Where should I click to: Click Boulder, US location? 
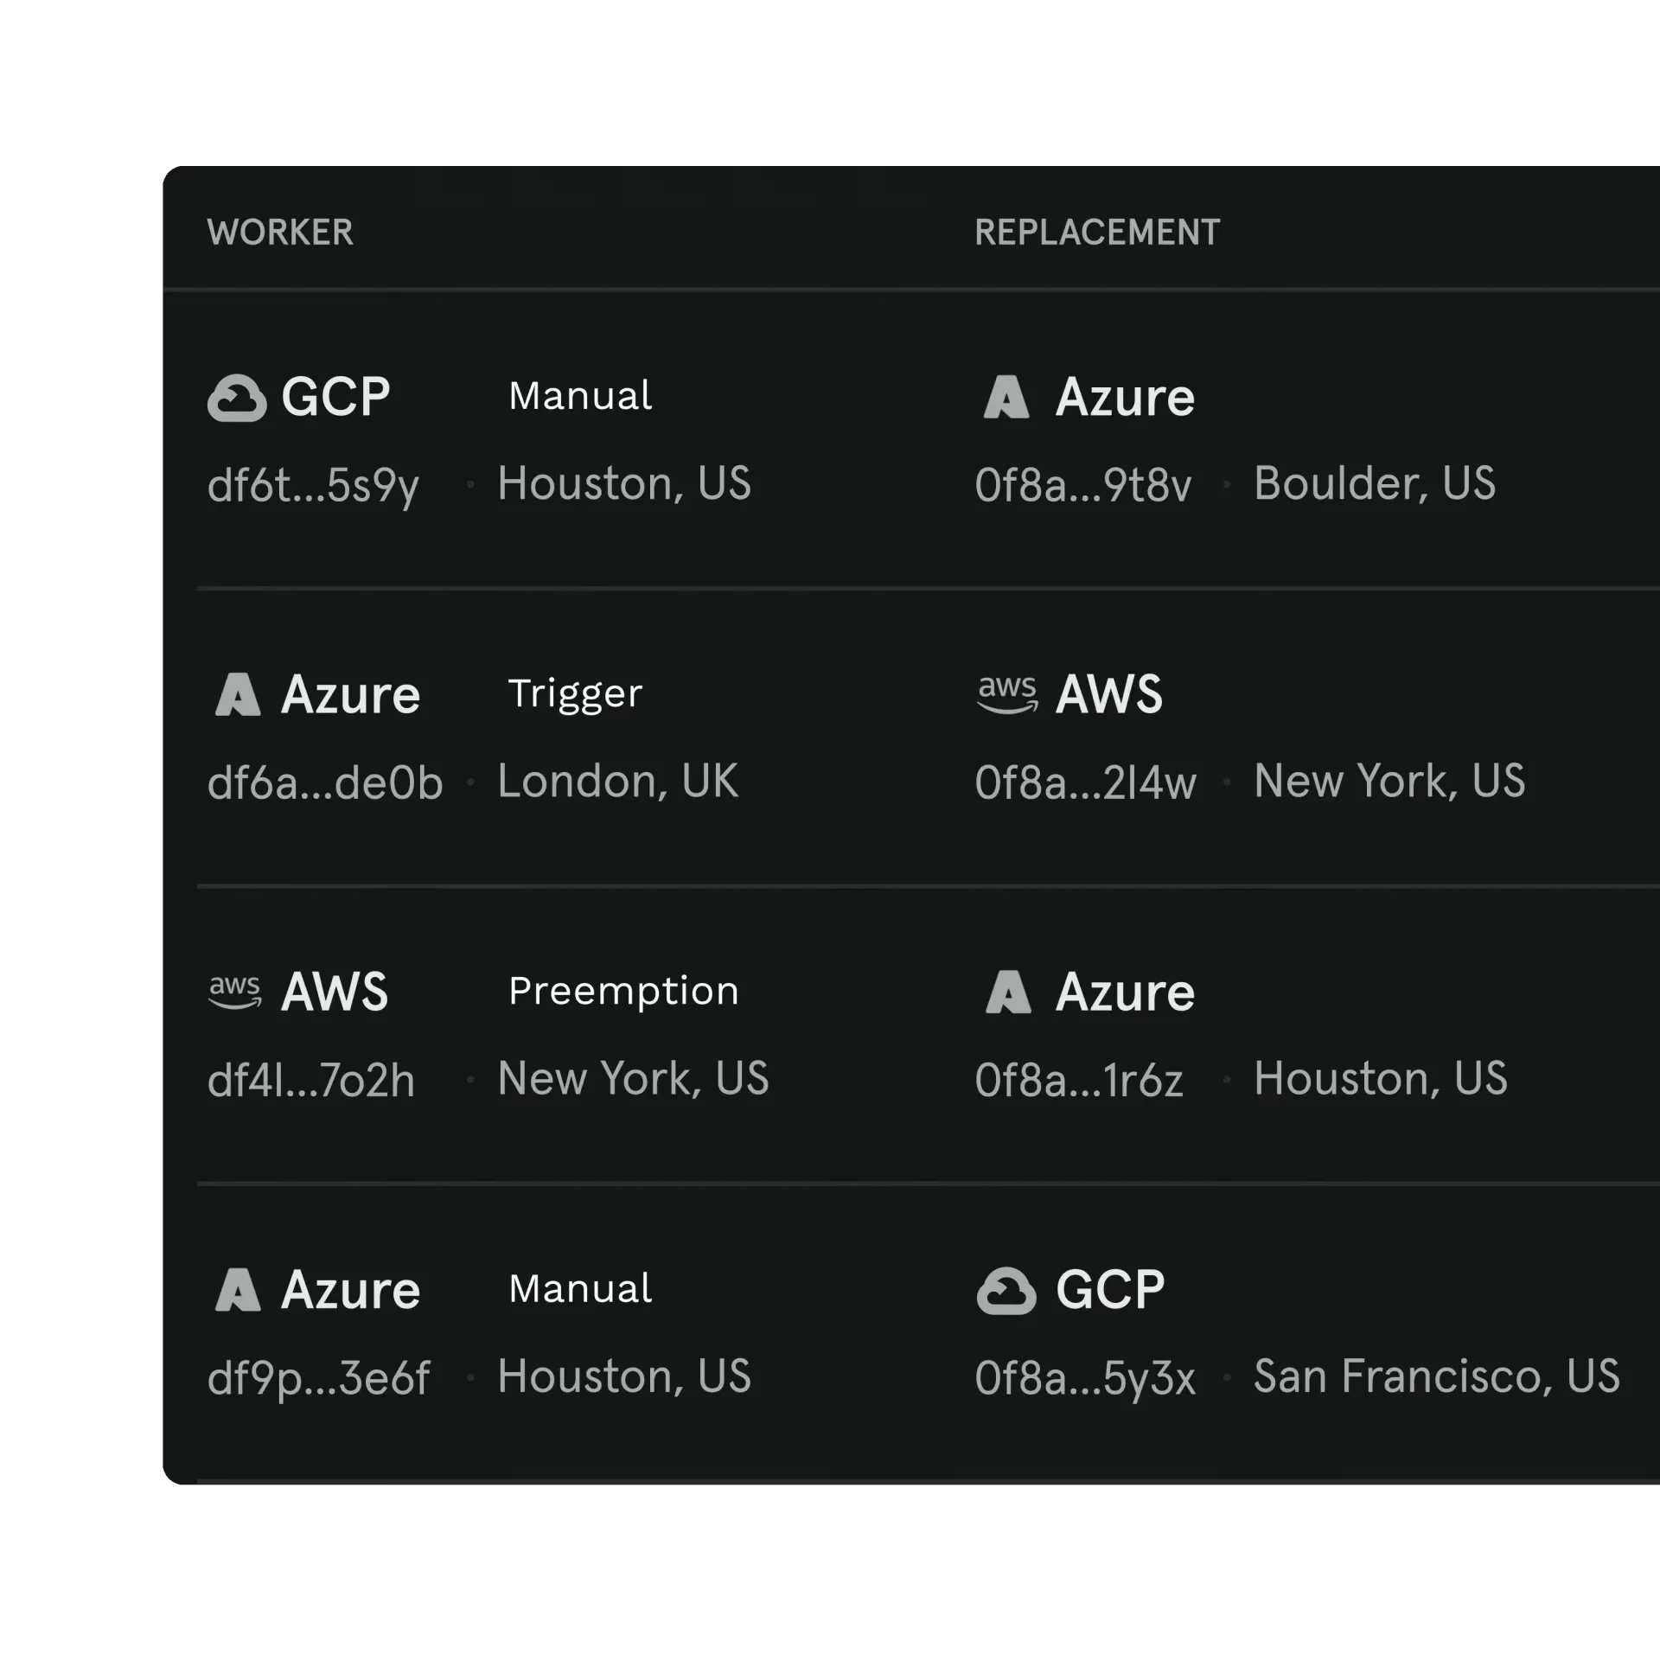[1375, 482]
